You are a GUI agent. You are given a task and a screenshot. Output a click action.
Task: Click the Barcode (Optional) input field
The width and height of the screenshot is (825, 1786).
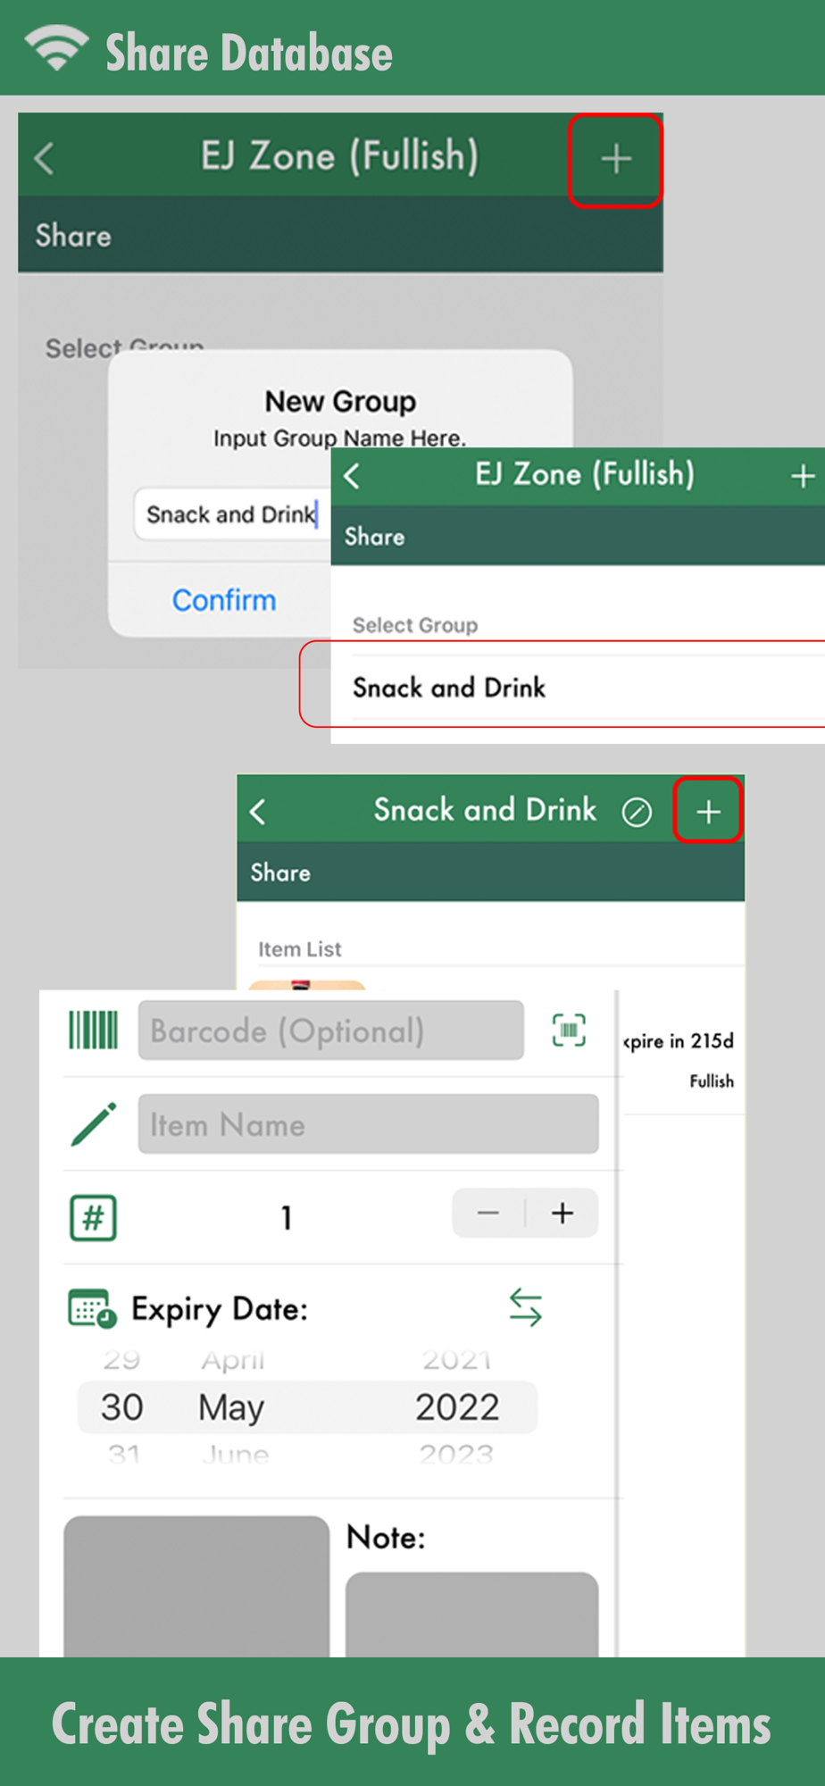click(x=330, y=1031)
